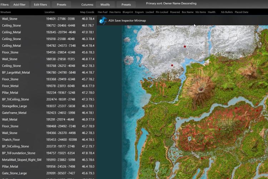This screenshot has width=268, height=179.
Task: Select the Floor_Metal row
Action: point(48,86)
